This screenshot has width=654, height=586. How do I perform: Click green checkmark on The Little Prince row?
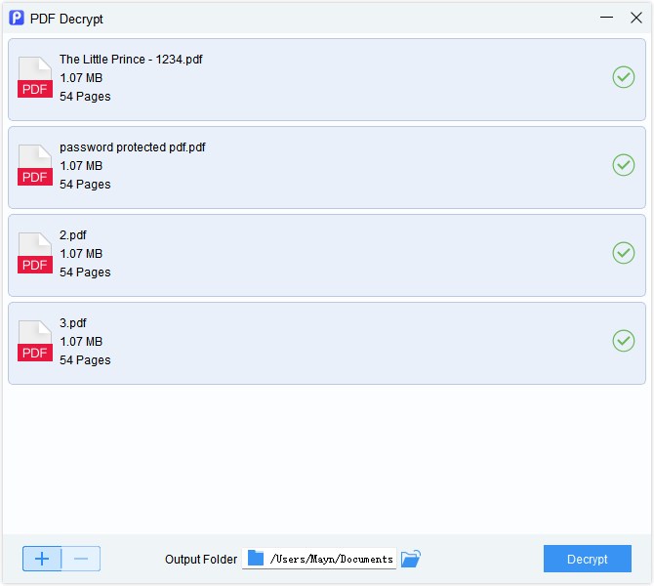click(623, 77)
